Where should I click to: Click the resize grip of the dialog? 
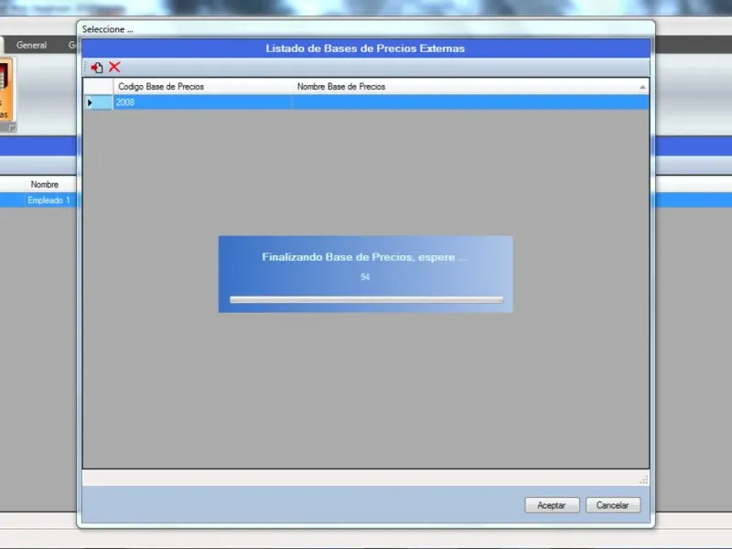644,479
